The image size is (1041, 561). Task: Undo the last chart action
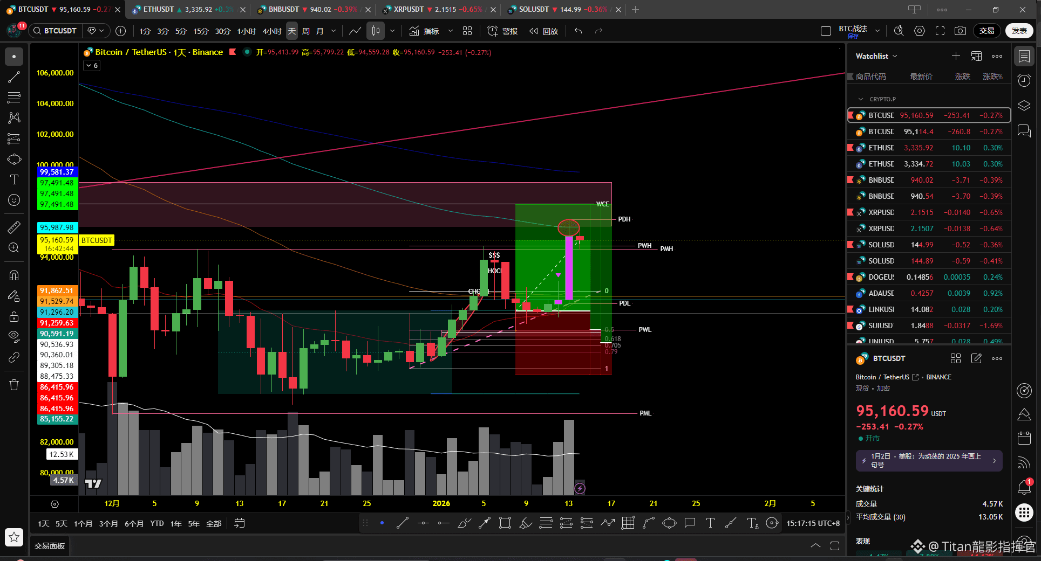point(579,31)
